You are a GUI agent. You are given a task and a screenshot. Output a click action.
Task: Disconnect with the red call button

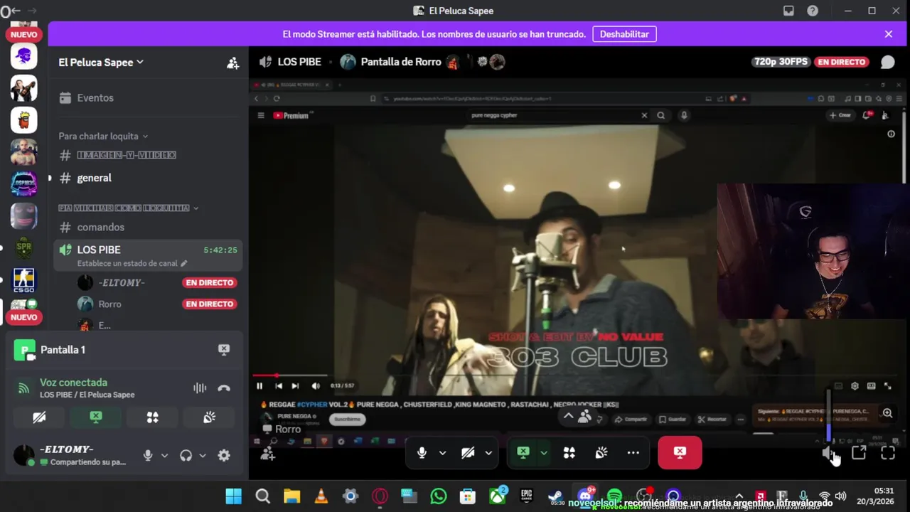(x=680, y=452)
